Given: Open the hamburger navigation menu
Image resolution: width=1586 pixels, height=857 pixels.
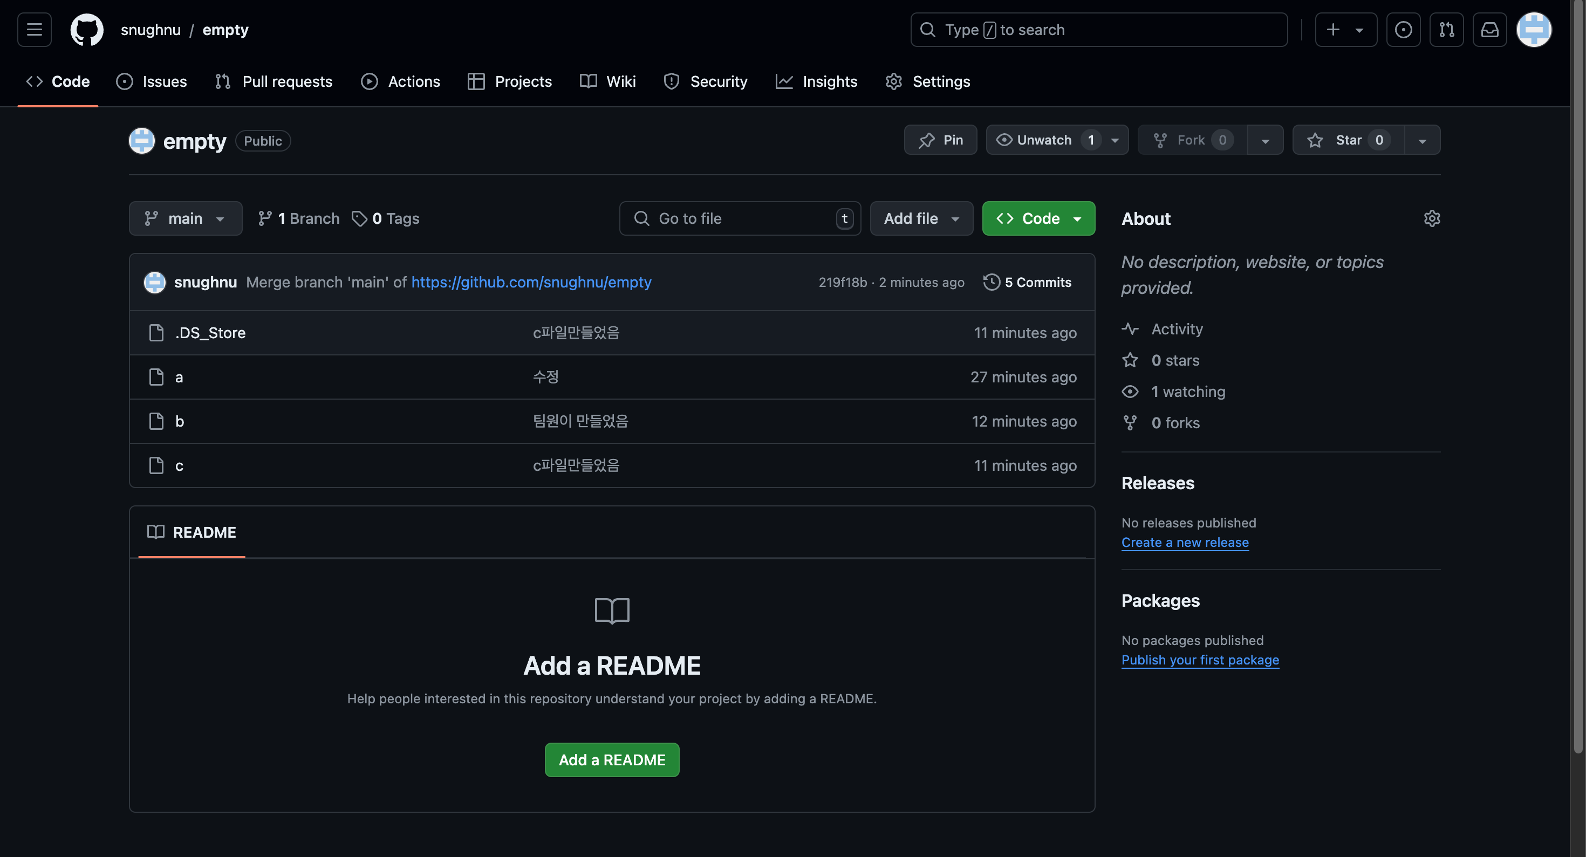Looking at the screenshot, I should tap(35, 30).
